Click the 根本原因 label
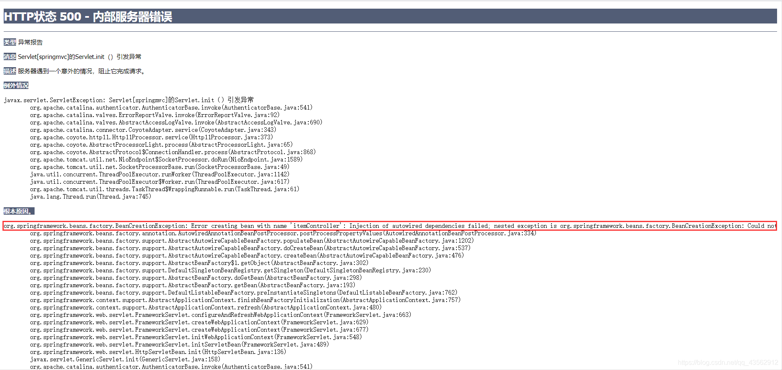 (19, 211)
